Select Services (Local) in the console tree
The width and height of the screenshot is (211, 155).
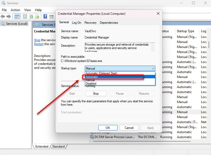14,24
